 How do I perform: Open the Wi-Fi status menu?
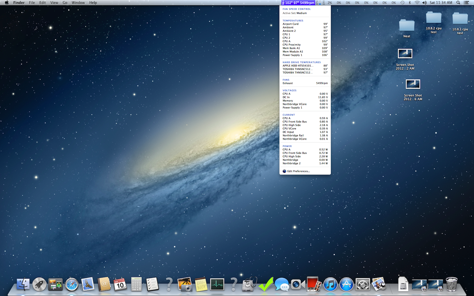[x=417, y=3]
